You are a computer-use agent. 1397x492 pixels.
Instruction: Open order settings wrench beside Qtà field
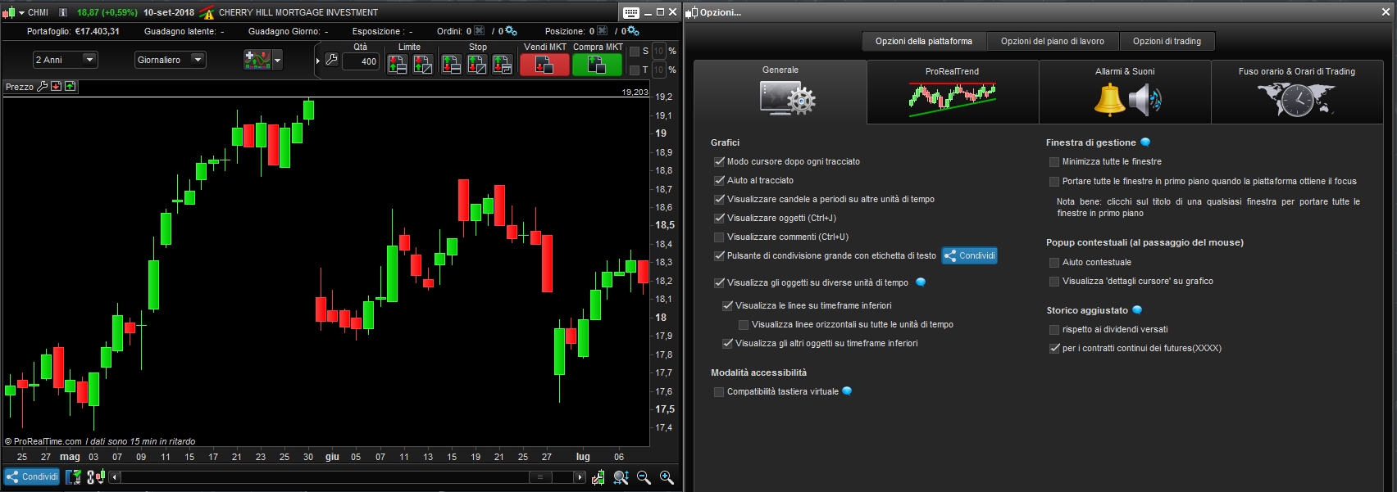pos(331,59)
